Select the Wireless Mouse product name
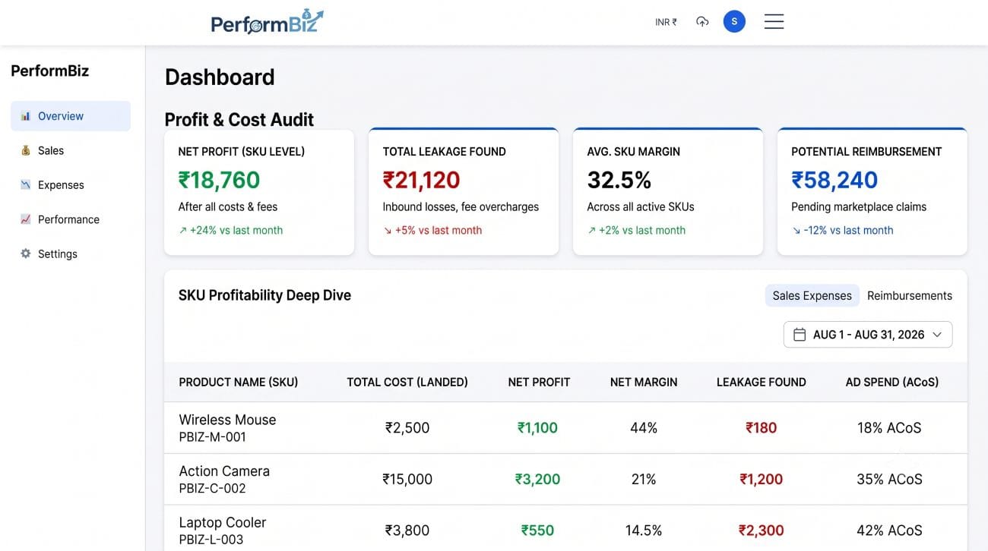Image resolution: width=988 pixels, height=551 pixels. click(227, 420)
